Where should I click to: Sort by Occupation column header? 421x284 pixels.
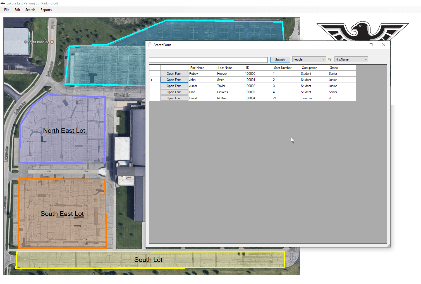point(314,68)
